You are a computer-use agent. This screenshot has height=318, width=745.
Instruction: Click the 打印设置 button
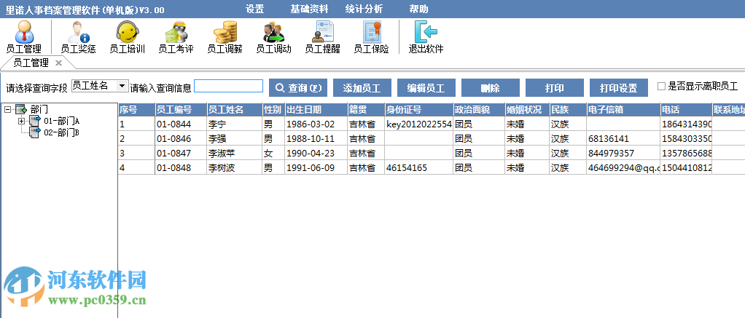pyautogui.click(x=619, y=88)
